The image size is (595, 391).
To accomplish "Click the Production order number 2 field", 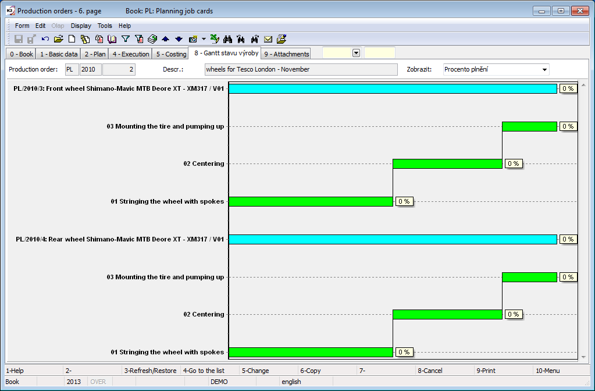I will point(119,69).
